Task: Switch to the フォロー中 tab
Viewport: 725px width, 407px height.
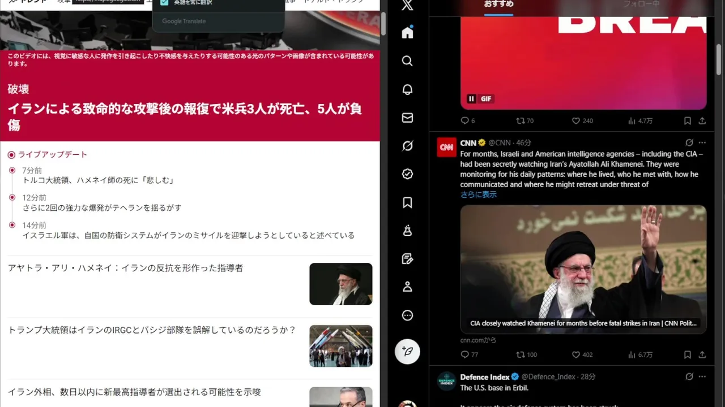Action: pyautogui.click(x=641, y=4)
